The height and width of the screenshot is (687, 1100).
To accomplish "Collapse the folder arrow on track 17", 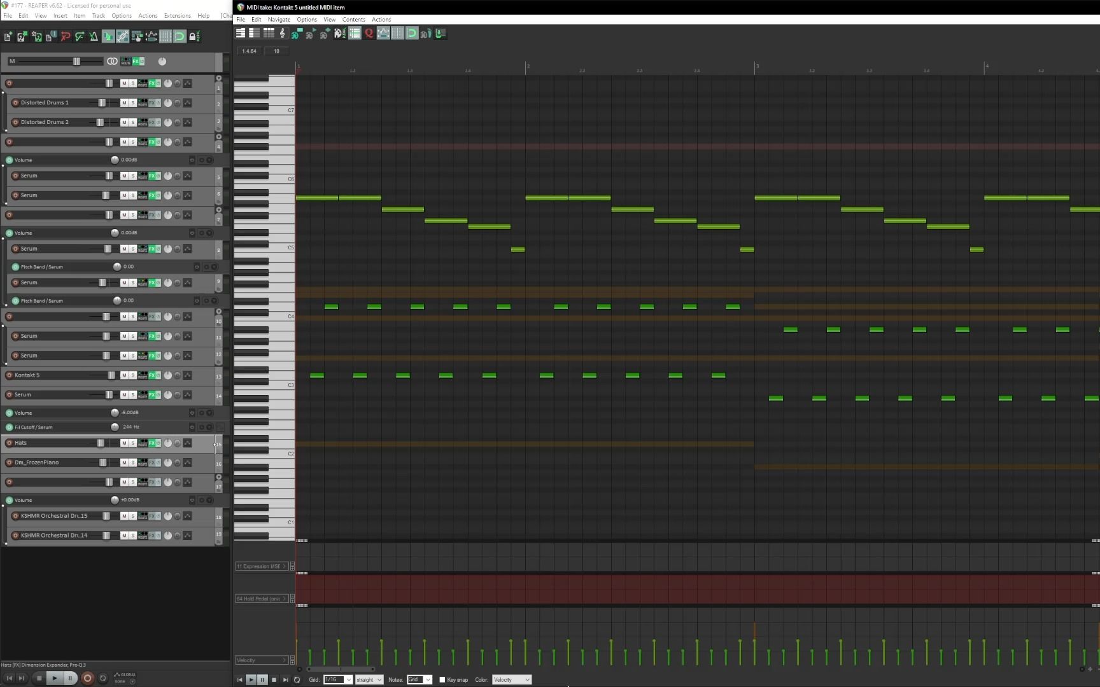I will [x=219, y=477].
